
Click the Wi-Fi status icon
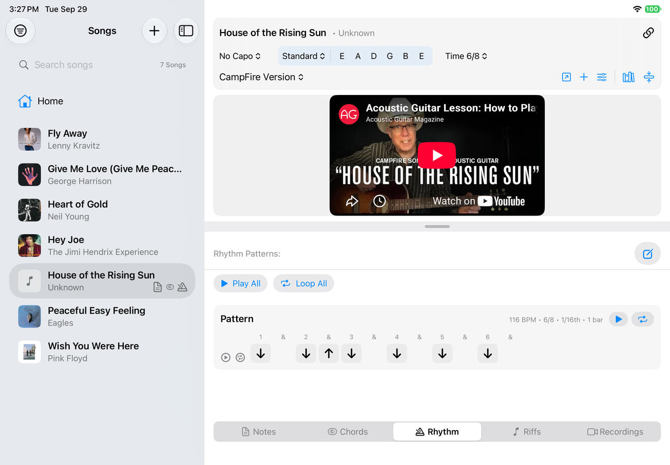point(637,9)
